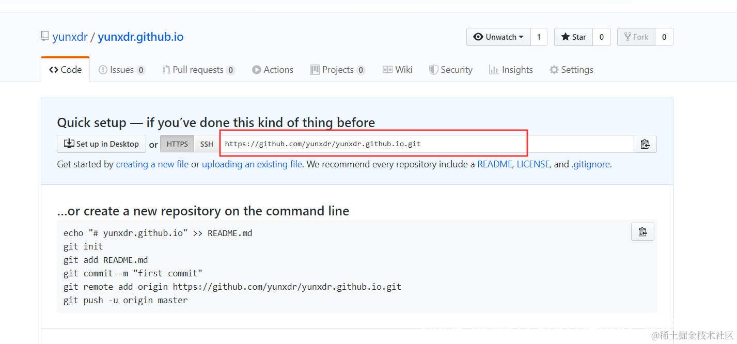Open the .gitignore link
The image size is (737, 344).
click(590, 164)
